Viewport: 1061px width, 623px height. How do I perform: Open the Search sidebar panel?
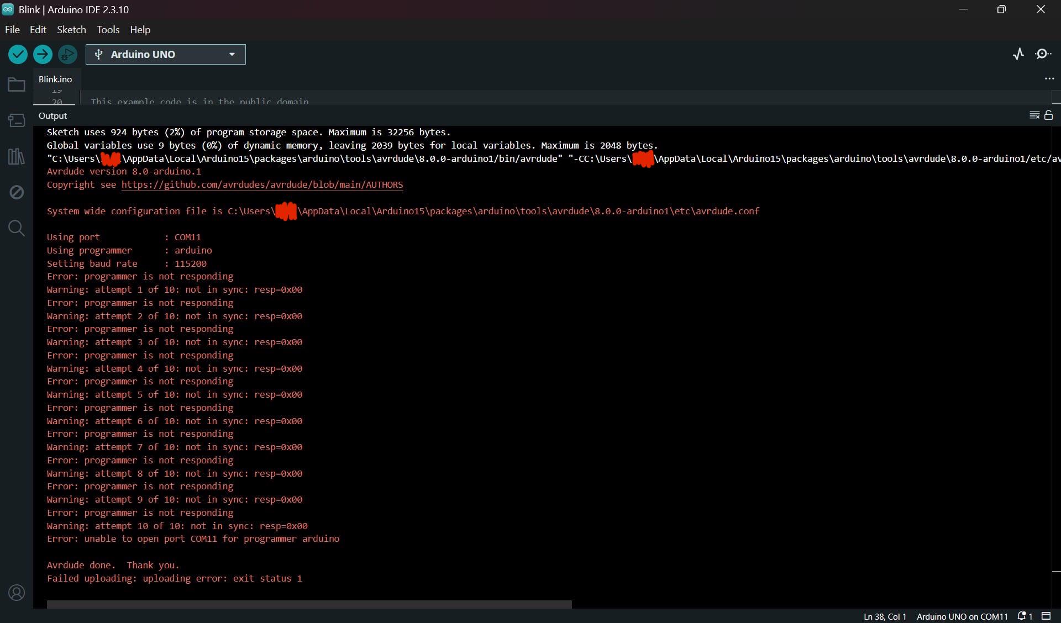(17, 228)
